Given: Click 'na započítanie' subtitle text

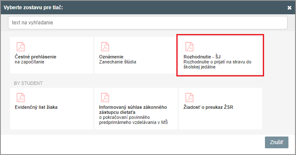Looking at the screenshot, I should click(29, 62).
